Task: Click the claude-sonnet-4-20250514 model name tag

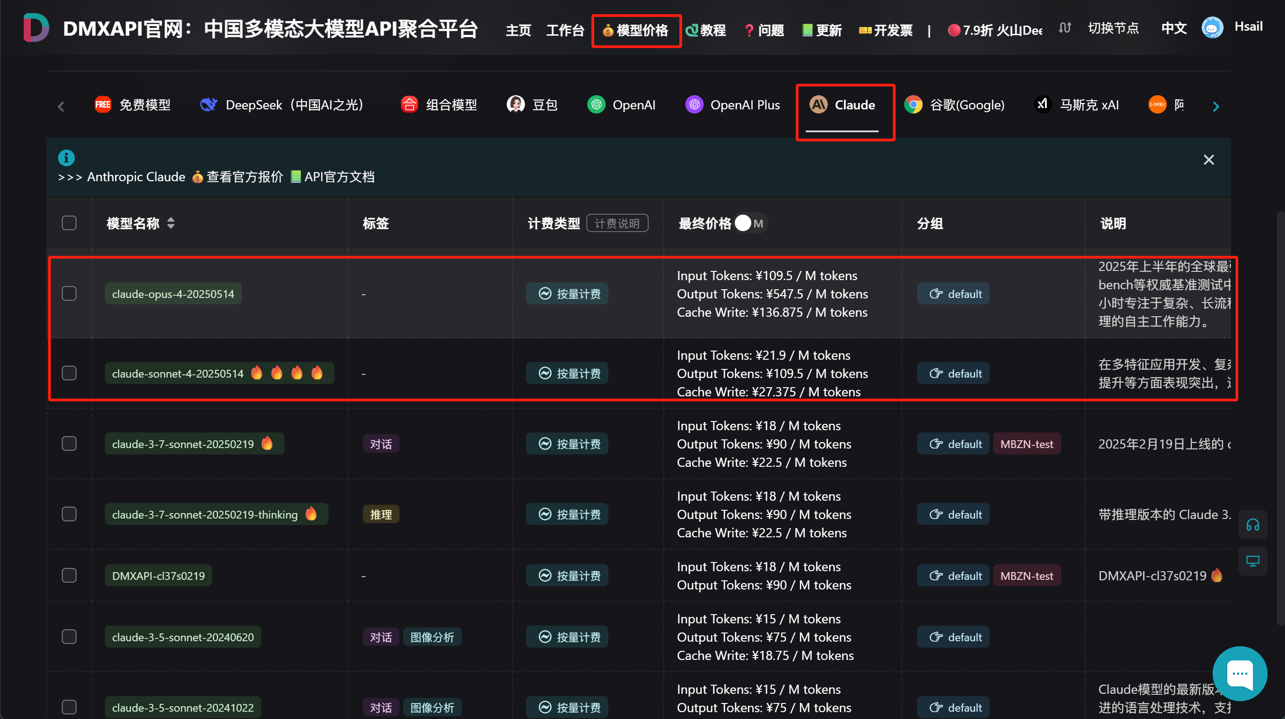Action: tap(219, 373)
